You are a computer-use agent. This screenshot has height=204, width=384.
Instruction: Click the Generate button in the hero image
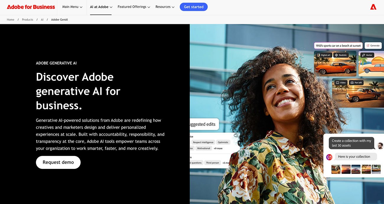[x=373, y=46]
